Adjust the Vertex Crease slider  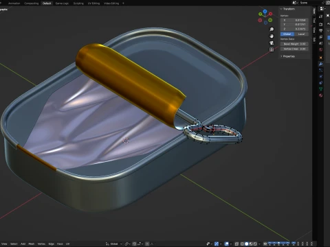(294, 49)
